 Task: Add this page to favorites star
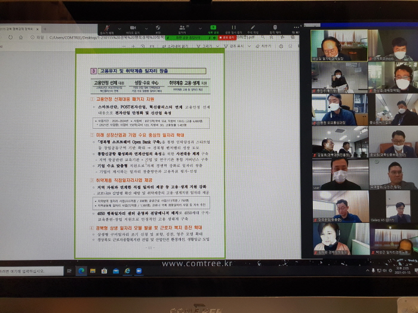pyautogui.click(x=271, y=38)
